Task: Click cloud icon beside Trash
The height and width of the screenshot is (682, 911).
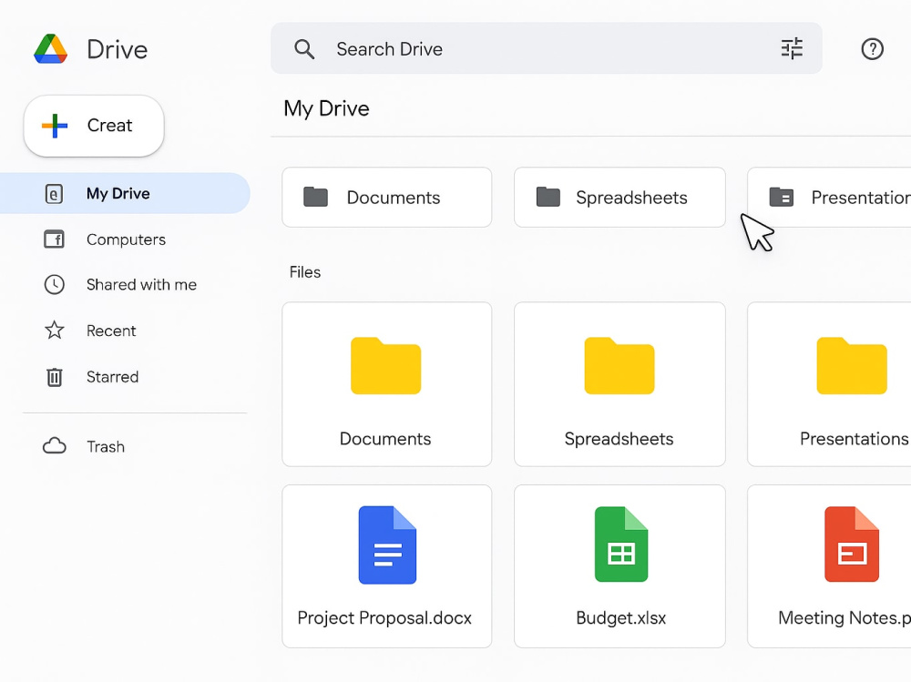Action: [x=55, y=446]
